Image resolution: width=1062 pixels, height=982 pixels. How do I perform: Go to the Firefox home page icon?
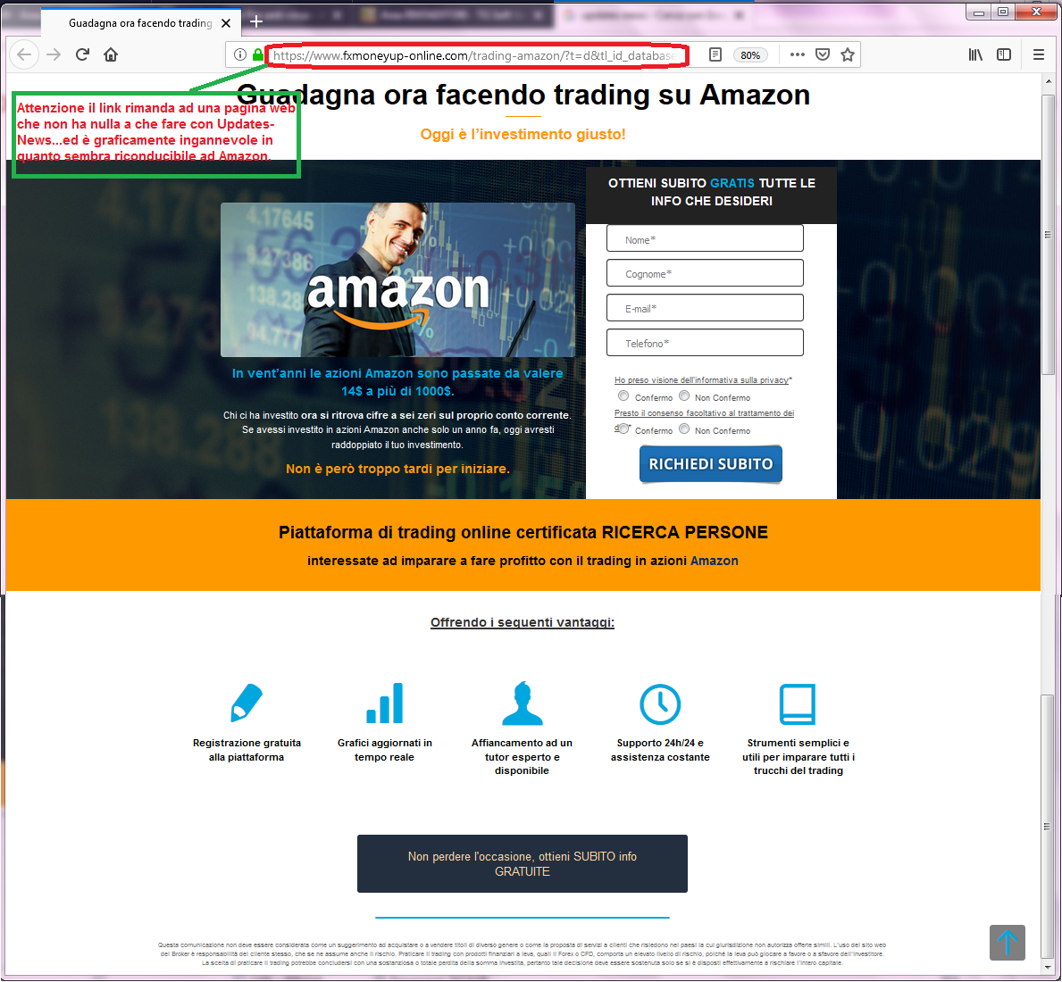click(x=111, y=54)
